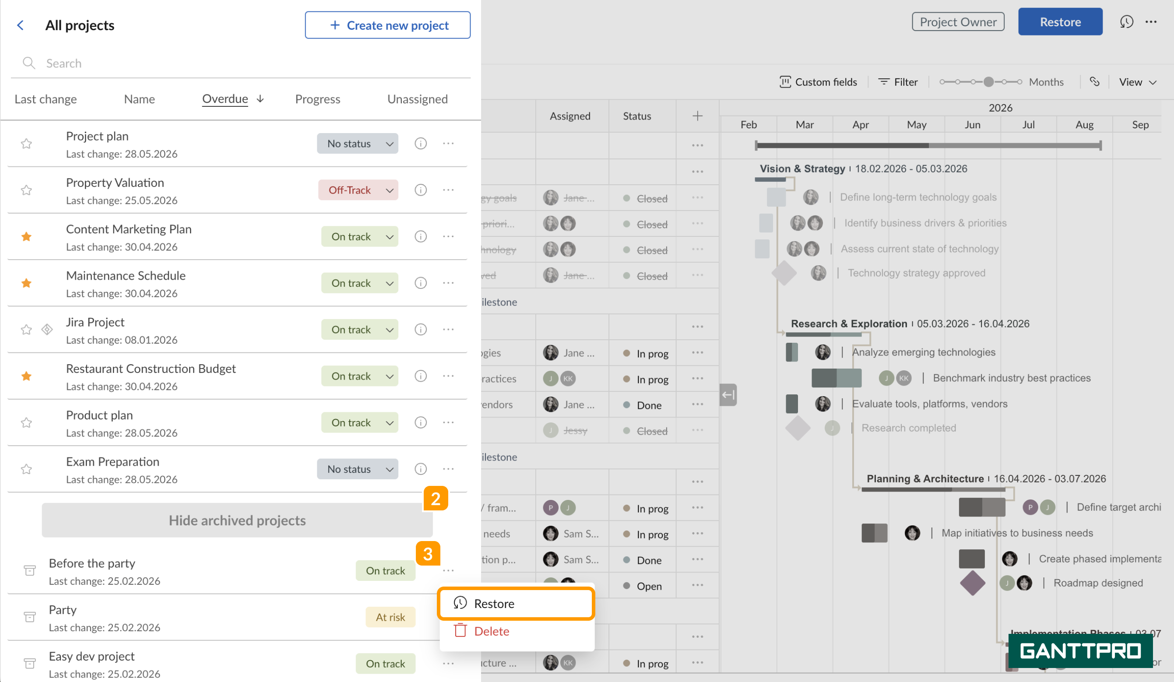Click Hide archived projects button
The height and width of the screenshot is (682, 1174).
237,520
